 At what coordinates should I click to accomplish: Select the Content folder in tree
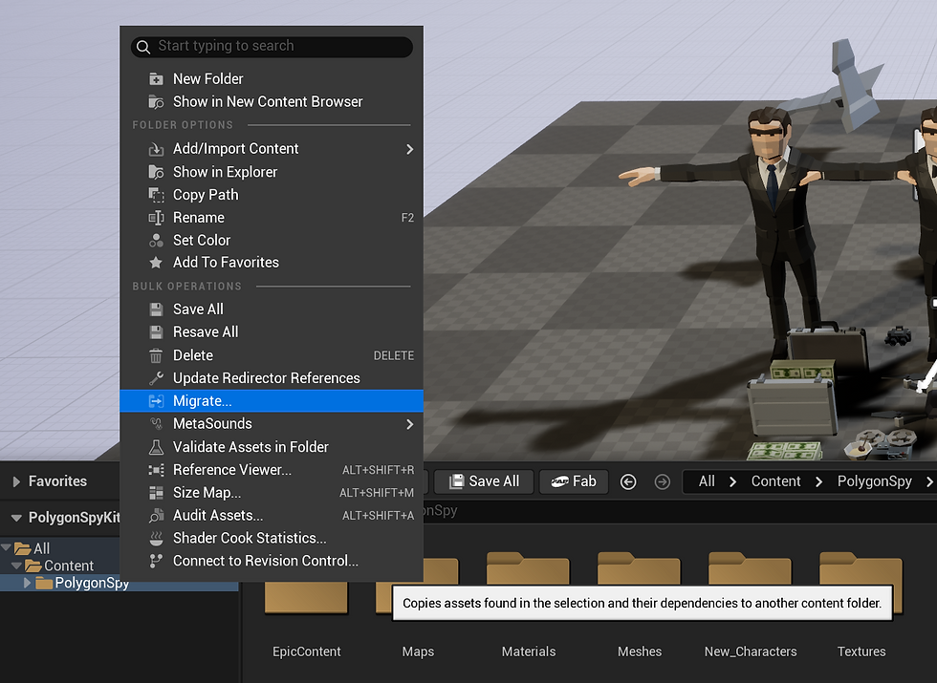[69, 566]
